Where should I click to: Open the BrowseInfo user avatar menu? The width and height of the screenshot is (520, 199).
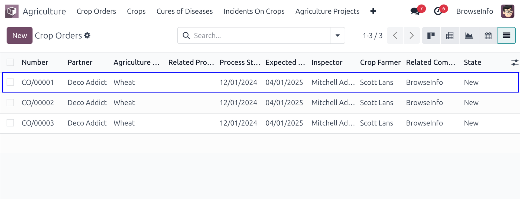tap(507, 11)
